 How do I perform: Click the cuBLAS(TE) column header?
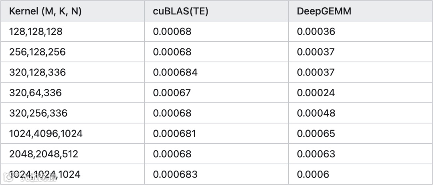pos(180,11)
